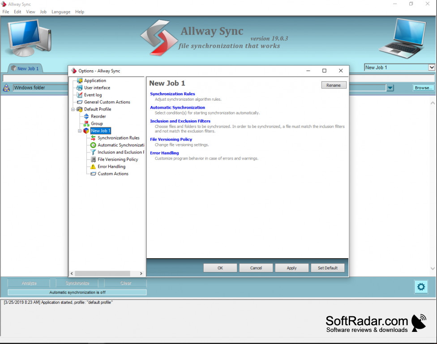The image size is (437, 344).
Task: Open the Language menu
Action: (61, 12)
